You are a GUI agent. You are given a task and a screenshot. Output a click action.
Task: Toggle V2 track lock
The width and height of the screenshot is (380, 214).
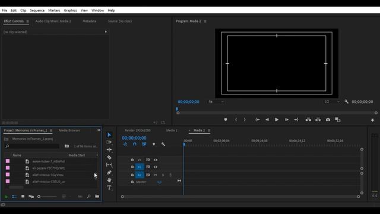132,160
